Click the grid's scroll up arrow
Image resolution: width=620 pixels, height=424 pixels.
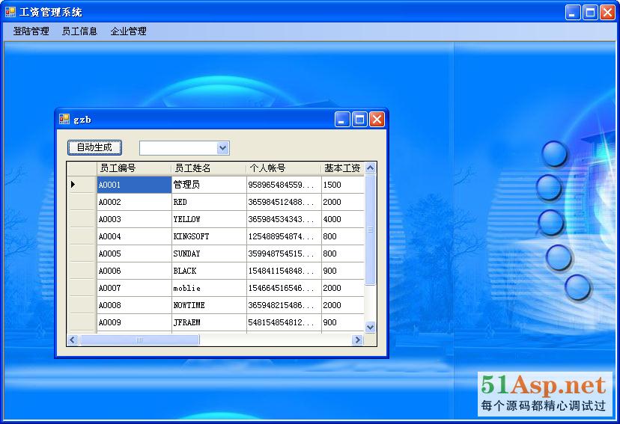click(370, 168)
